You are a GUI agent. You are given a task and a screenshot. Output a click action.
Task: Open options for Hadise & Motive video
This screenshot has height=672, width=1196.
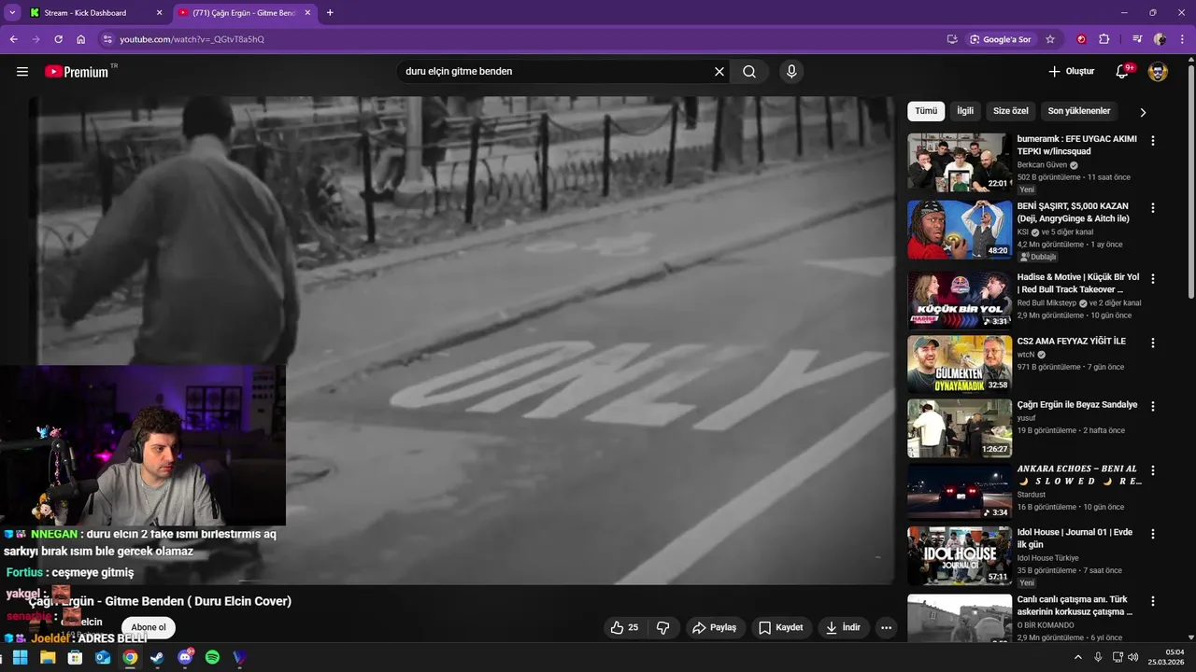coord(1152,279)
